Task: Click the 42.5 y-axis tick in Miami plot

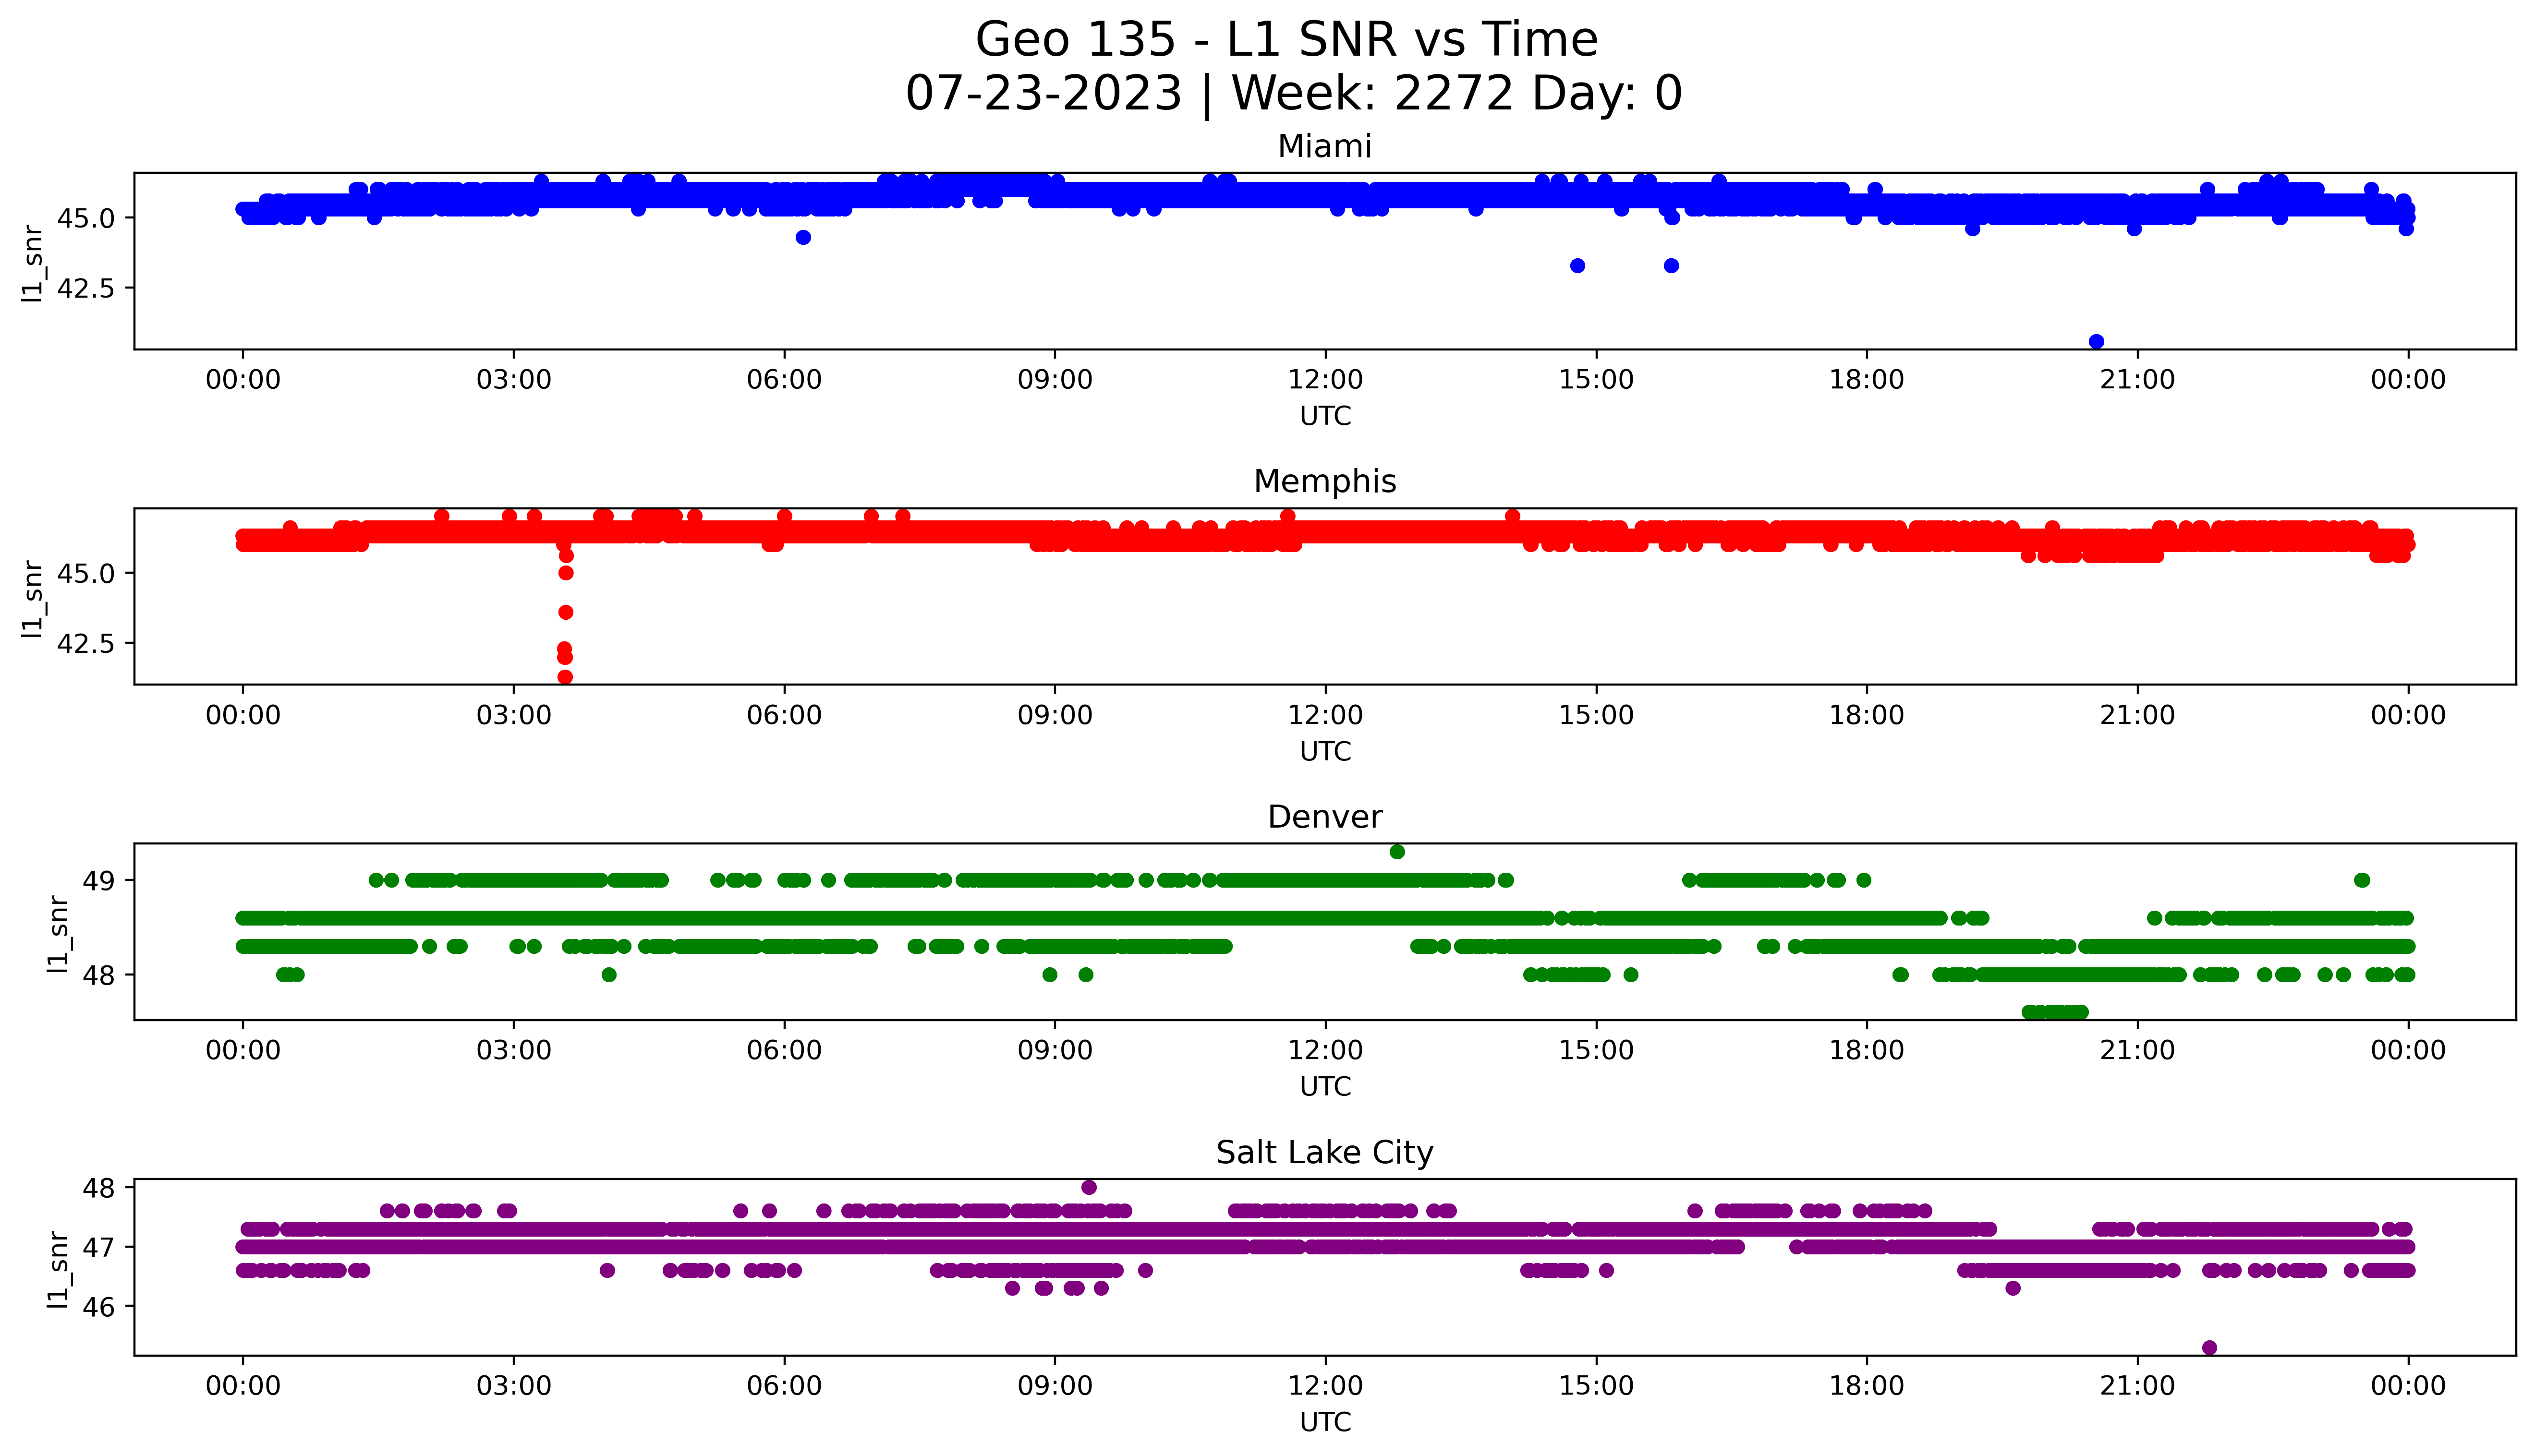Action: pyautogui.click(x=86, y=288)
